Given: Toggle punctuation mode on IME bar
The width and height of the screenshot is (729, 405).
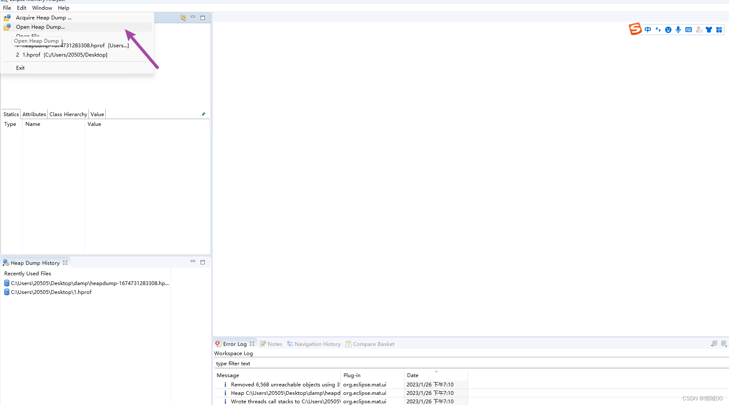Looking at the screenshot, I should click(x=658, y=30).
